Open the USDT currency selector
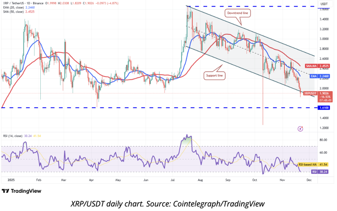The image size is (337, 211). click(x=323, y=4)
